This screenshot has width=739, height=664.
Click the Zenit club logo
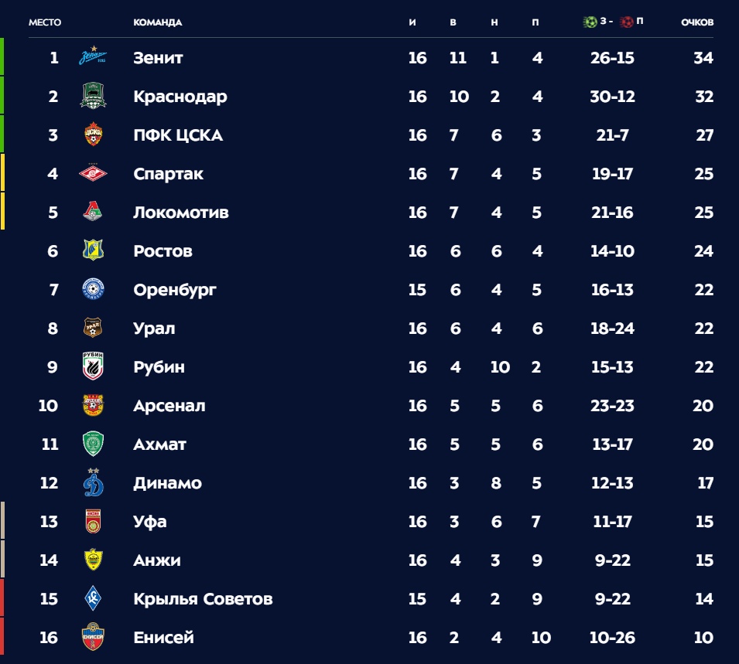click(x=94, y=58)
